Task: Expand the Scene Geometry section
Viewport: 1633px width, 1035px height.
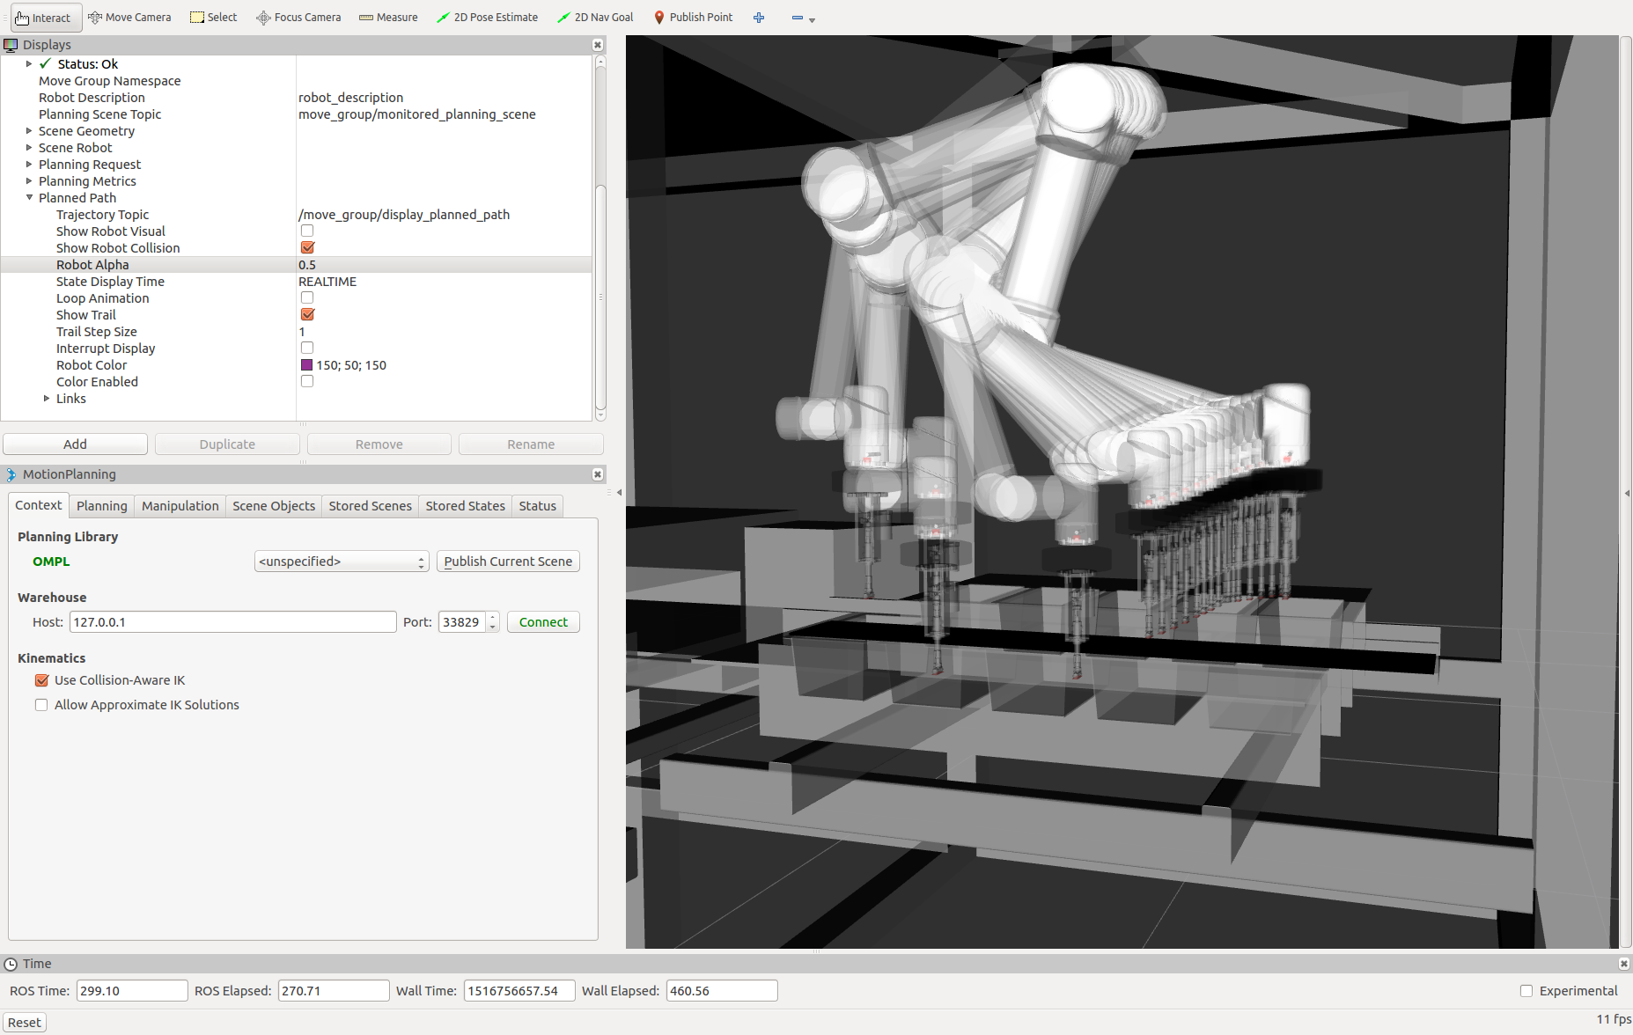Action: (x=29, y=130)
